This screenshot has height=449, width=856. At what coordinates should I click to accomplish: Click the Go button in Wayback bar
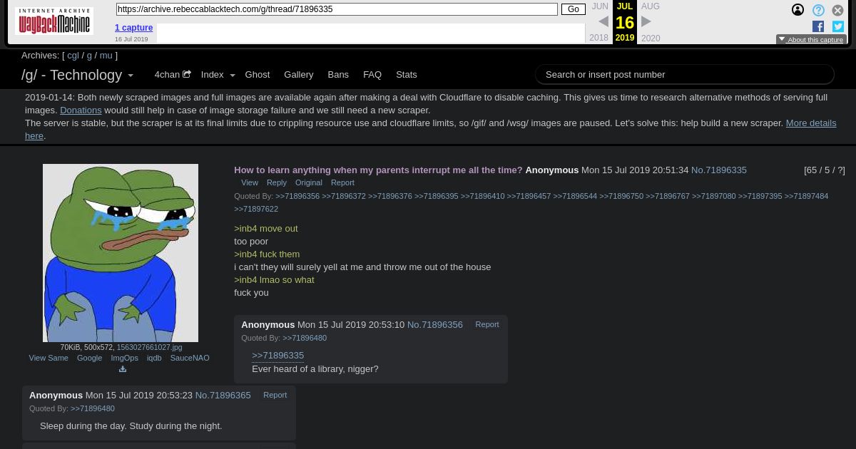(x=574, y=9)
